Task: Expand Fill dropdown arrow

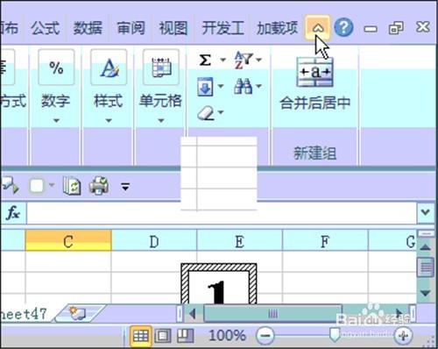Action: 221,86
